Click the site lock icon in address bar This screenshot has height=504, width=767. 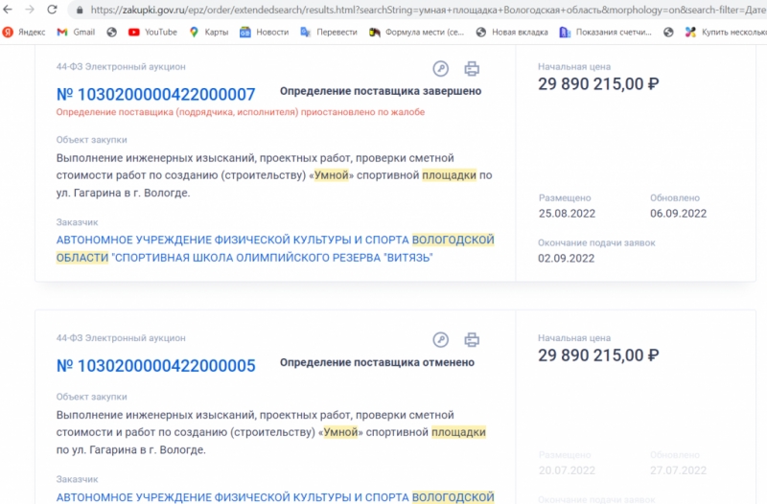click(x=78, y=10)
